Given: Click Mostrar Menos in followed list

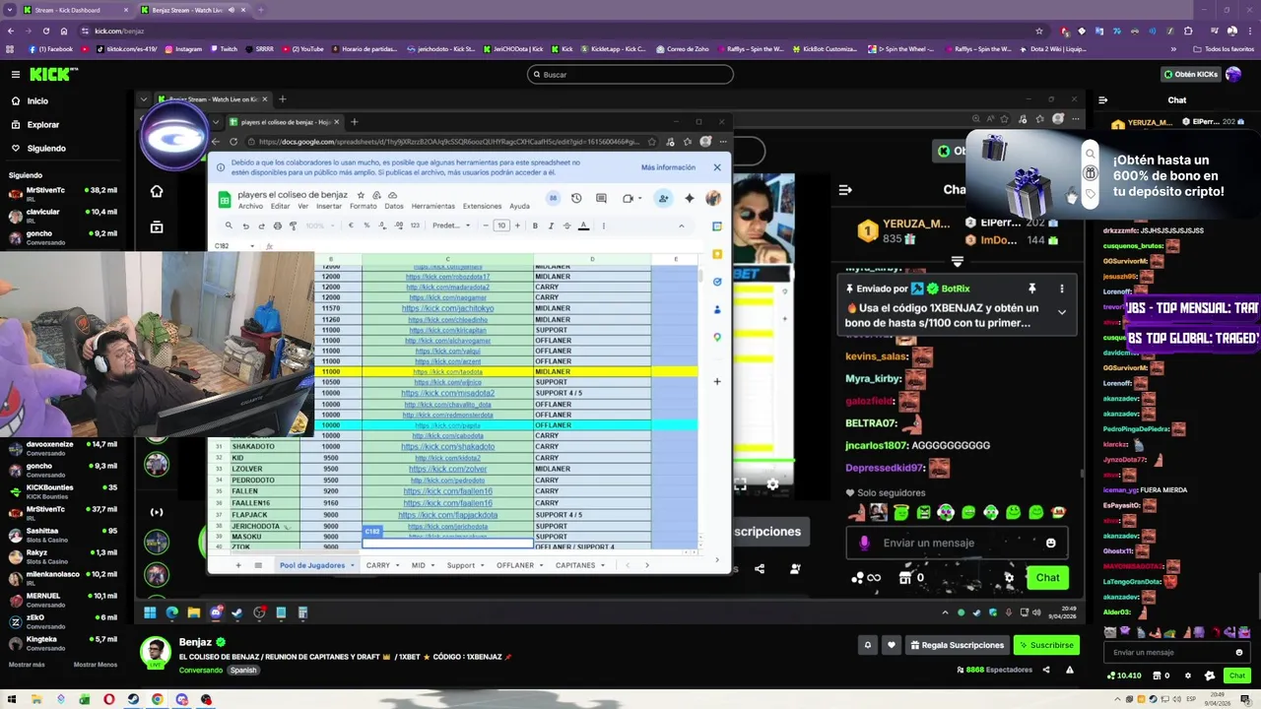Looking at the screenshot, I should click(95, 665).
